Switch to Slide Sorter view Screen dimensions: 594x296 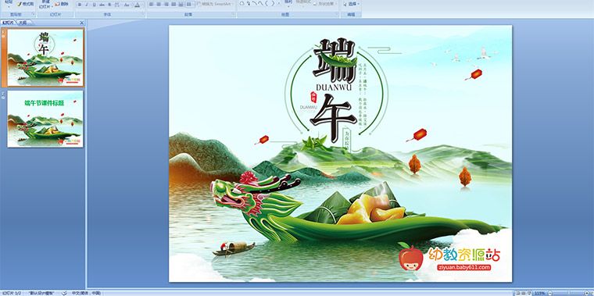[x=524, y=293]
